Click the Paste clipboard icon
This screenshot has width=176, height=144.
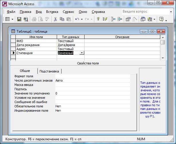point(69,19)
